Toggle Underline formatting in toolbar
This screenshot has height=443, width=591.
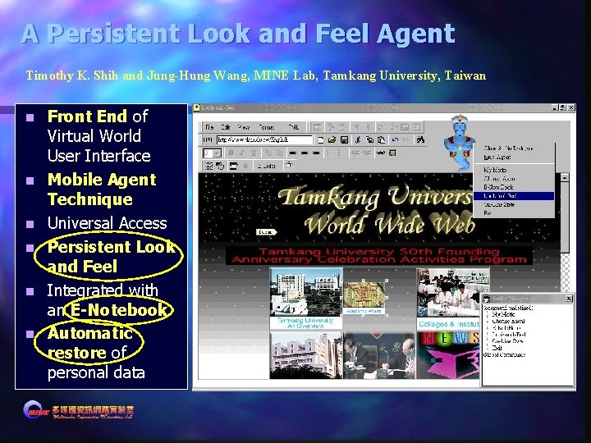[254, 153]
